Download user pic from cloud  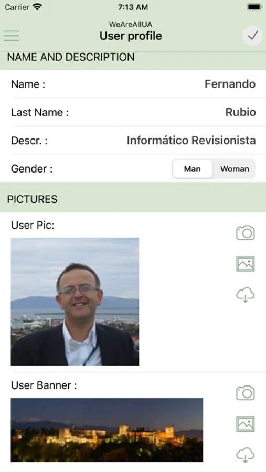pos(245,295)
